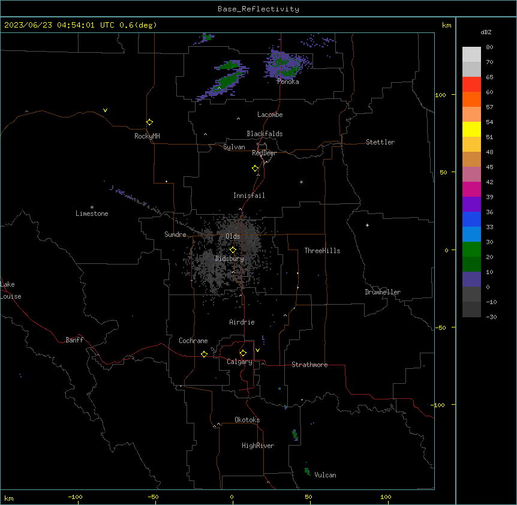Click the Olds town label

(233, 236)
